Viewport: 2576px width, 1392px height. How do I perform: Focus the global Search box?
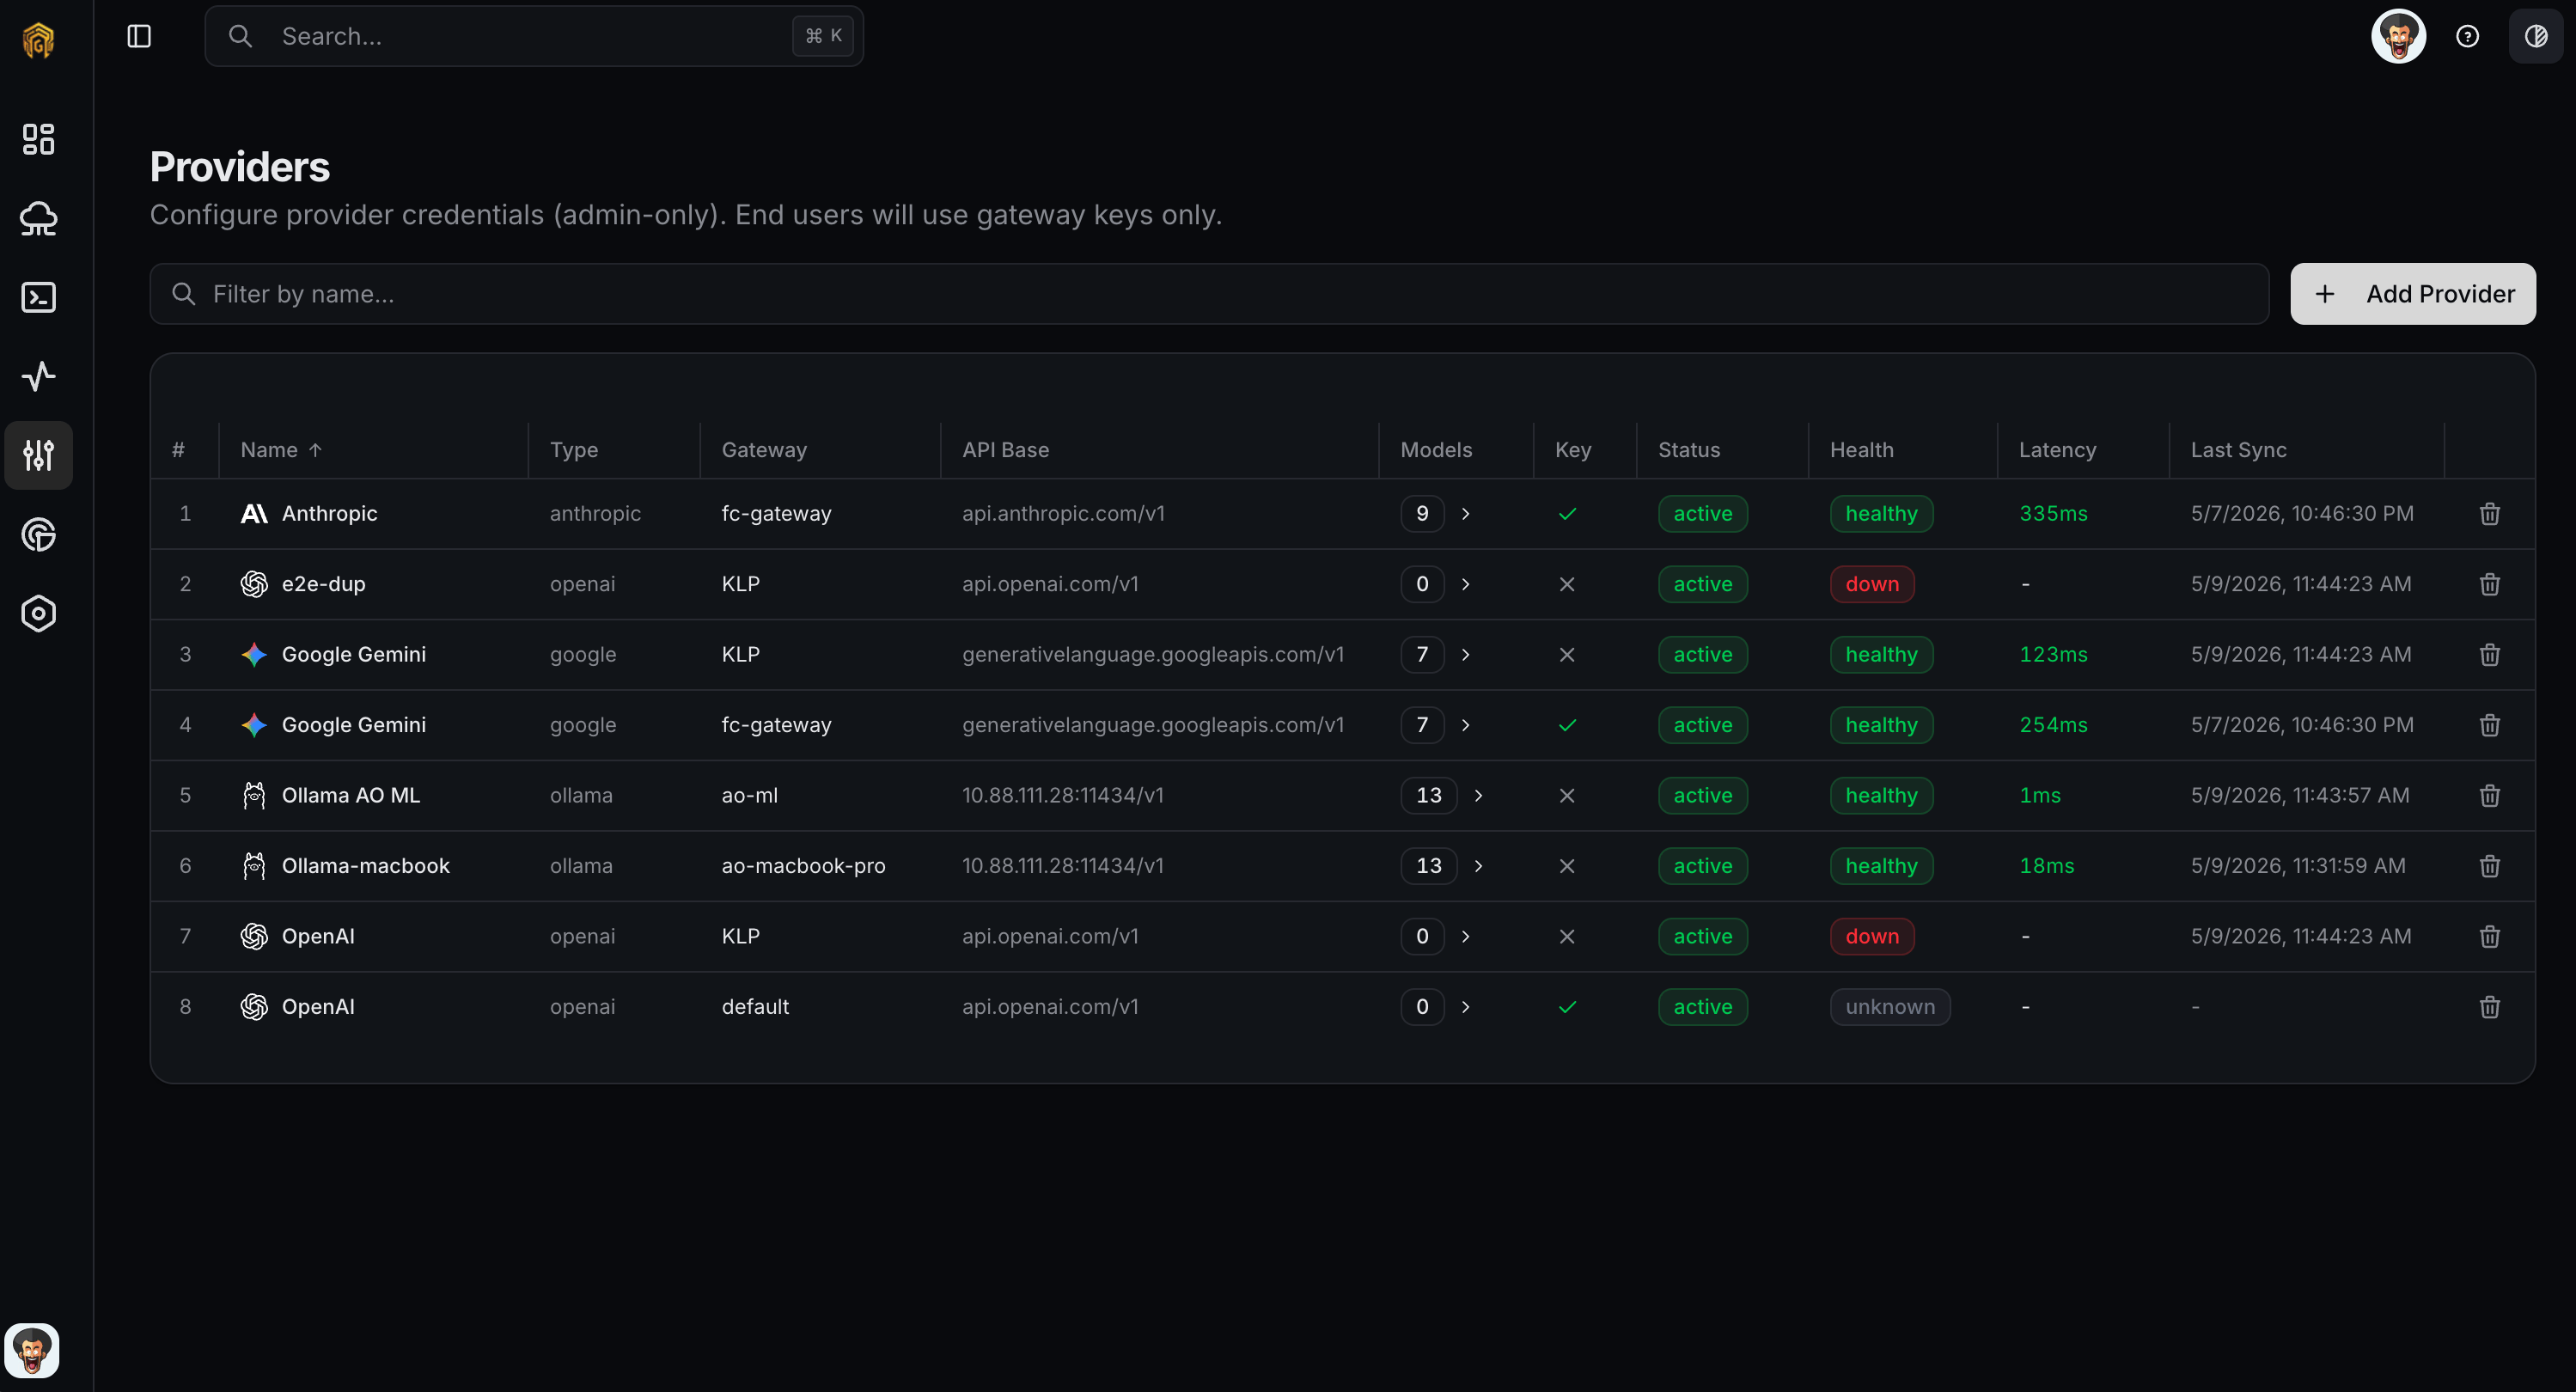(x=533, y=36)
